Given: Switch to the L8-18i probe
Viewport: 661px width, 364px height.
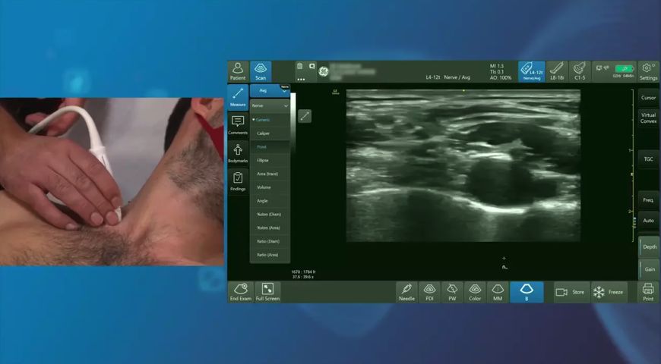Looking at the screenshot, I should [556, 71].
